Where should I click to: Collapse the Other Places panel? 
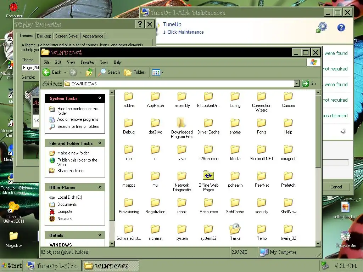click(x=100, y=187)
